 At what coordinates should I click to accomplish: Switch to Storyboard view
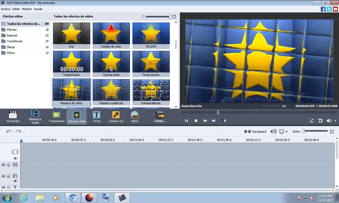(255, 131)
